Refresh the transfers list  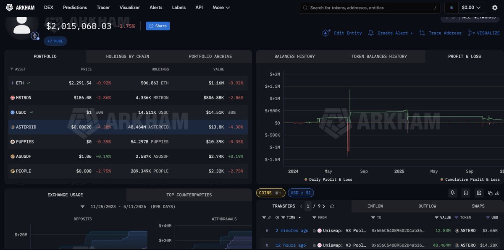[x=332, y=206]
